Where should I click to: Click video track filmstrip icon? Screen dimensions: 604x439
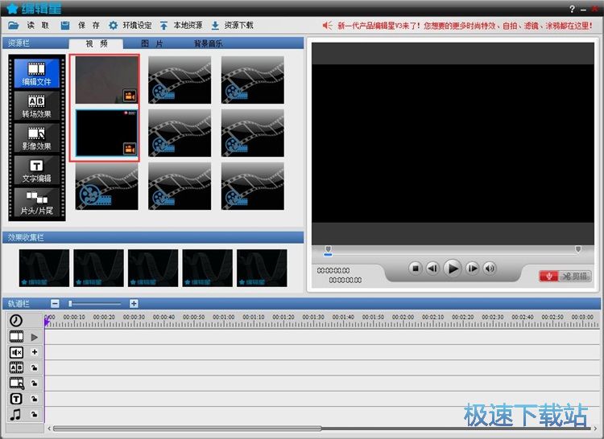coord(16,337)
